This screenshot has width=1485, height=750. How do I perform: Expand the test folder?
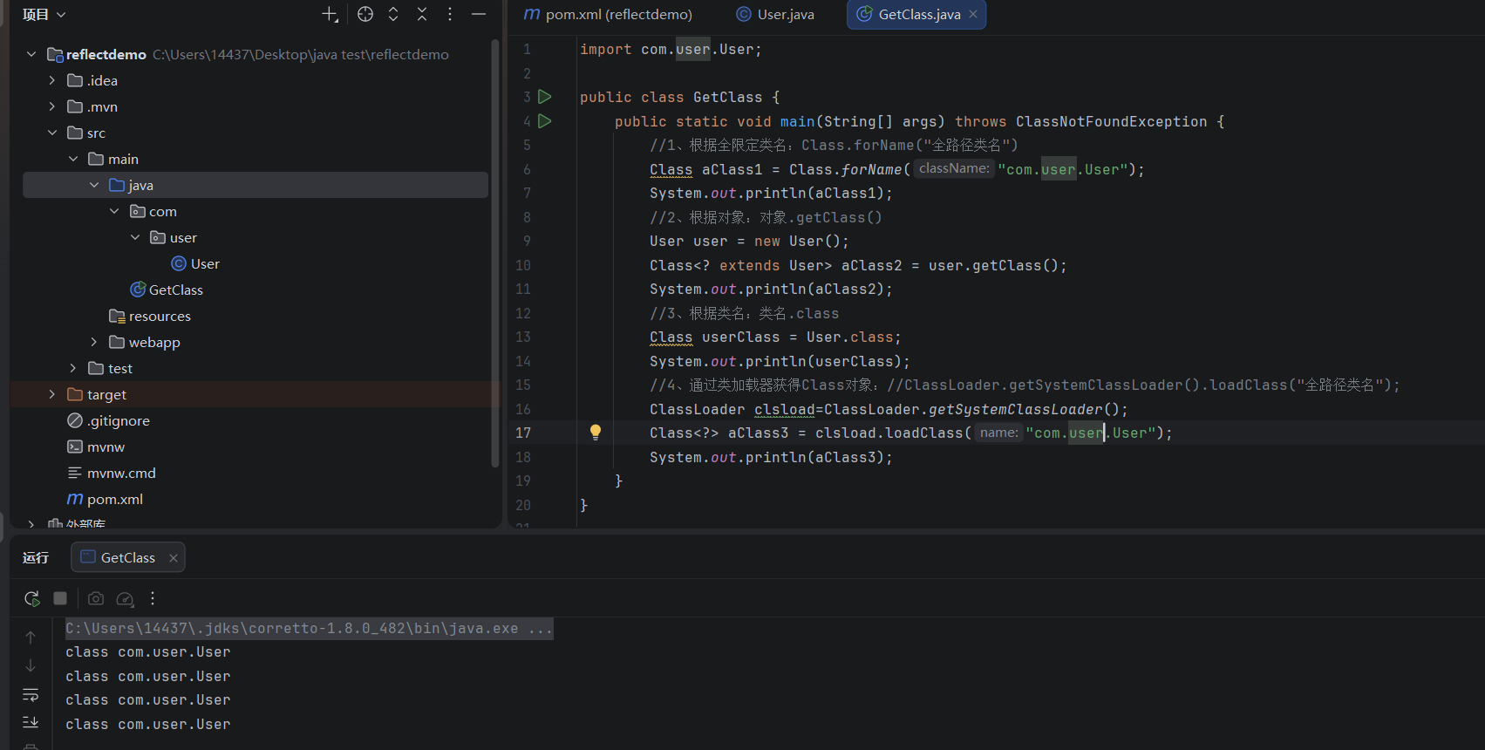pos(73,368)
